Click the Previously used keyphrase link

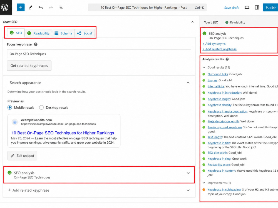(x=225, y=127)
